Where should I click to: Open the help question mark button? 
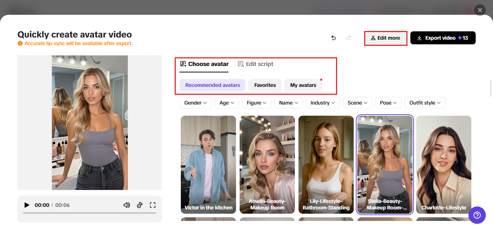click(477, 215)
